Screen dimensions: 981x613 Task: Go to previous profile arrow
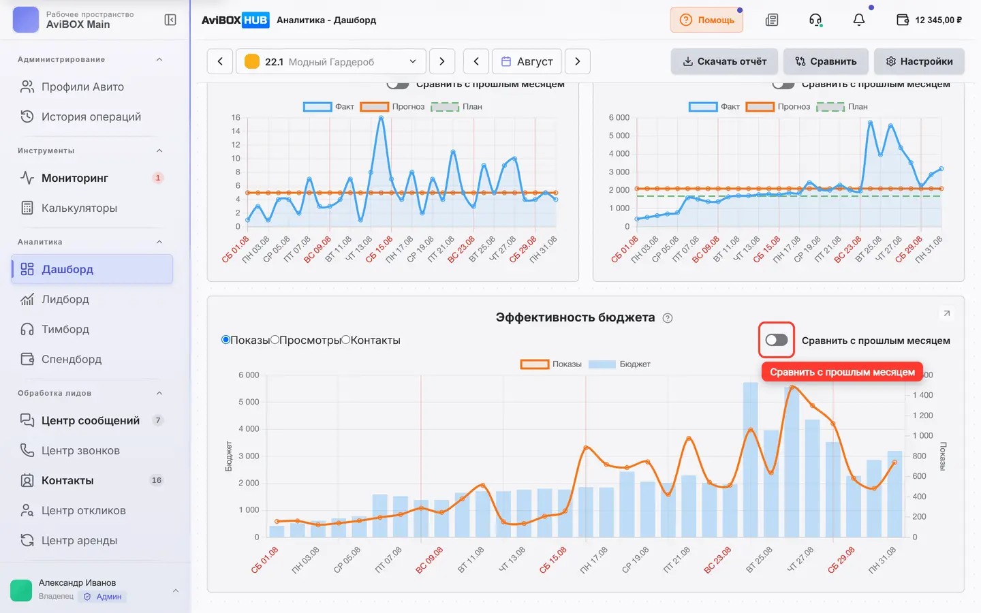tap(220, 61)
